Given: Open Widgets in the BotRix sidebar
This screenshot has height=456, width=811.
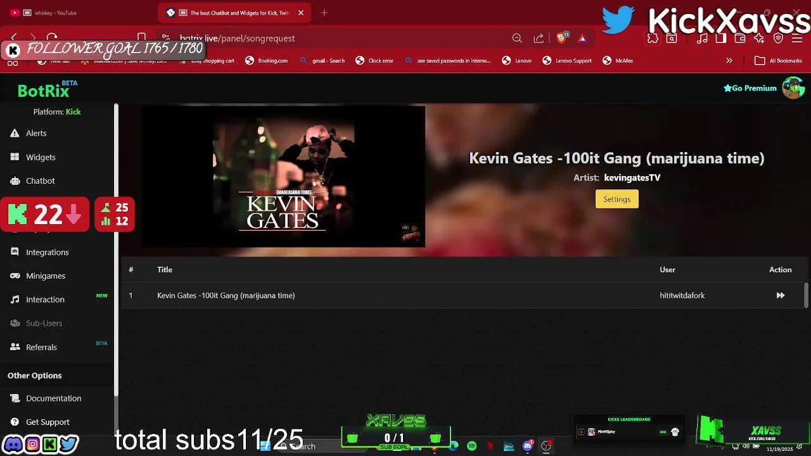Looking at the screenshot, I should [x=41, y=157].
